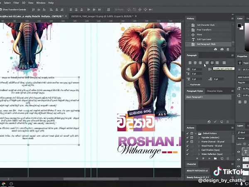Click Justify last centered icon
This screenshot has width=249, height=187.
pyautogui.click(x=212, y=63)
